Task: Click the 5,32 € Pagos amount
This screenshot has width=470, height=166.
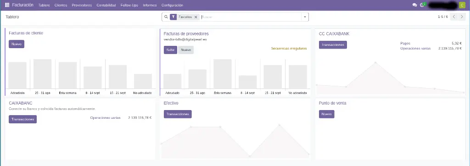Action: (457, 44)
